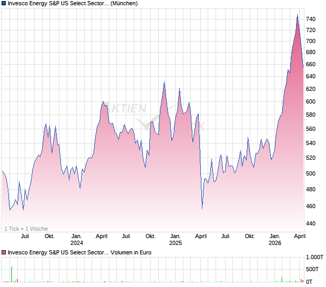Click the tallest green volume bar at left

[x=11, y=274]
